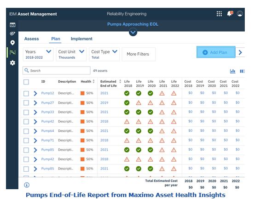The width and height of the screenshot is (254, 214).
Task: Open the Pump33 link
Action: [x=47, y=112]
